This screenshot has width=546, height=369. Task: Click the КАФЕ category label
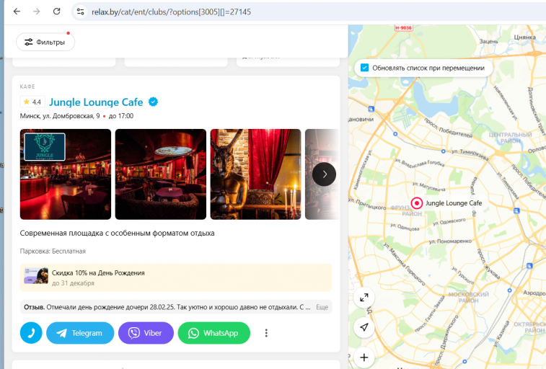coord(27,86)
